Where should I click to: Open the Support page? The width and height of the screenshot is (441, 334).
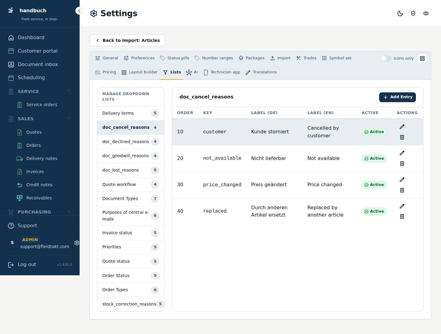coord(40,226)
